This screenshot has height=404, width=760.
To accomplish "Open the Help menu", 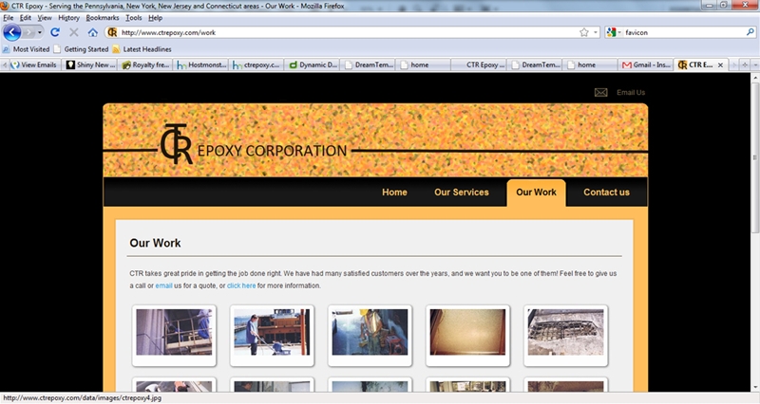I will click(155, 18).
